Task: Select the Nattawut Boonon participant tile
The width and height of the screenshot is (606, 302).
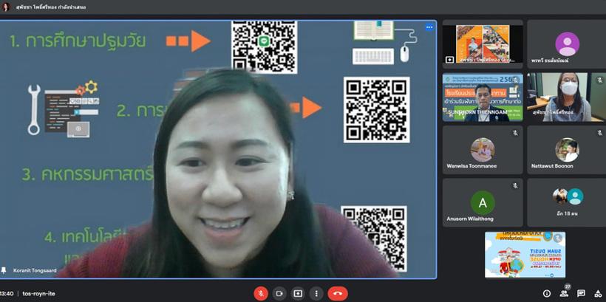Action: pos(566,150)
